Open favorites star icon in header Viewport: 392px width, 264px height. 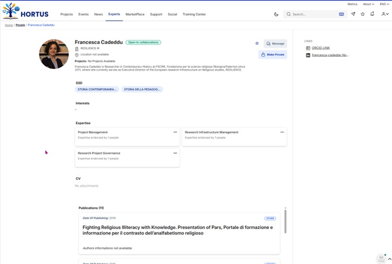click(x=362, y=14)
